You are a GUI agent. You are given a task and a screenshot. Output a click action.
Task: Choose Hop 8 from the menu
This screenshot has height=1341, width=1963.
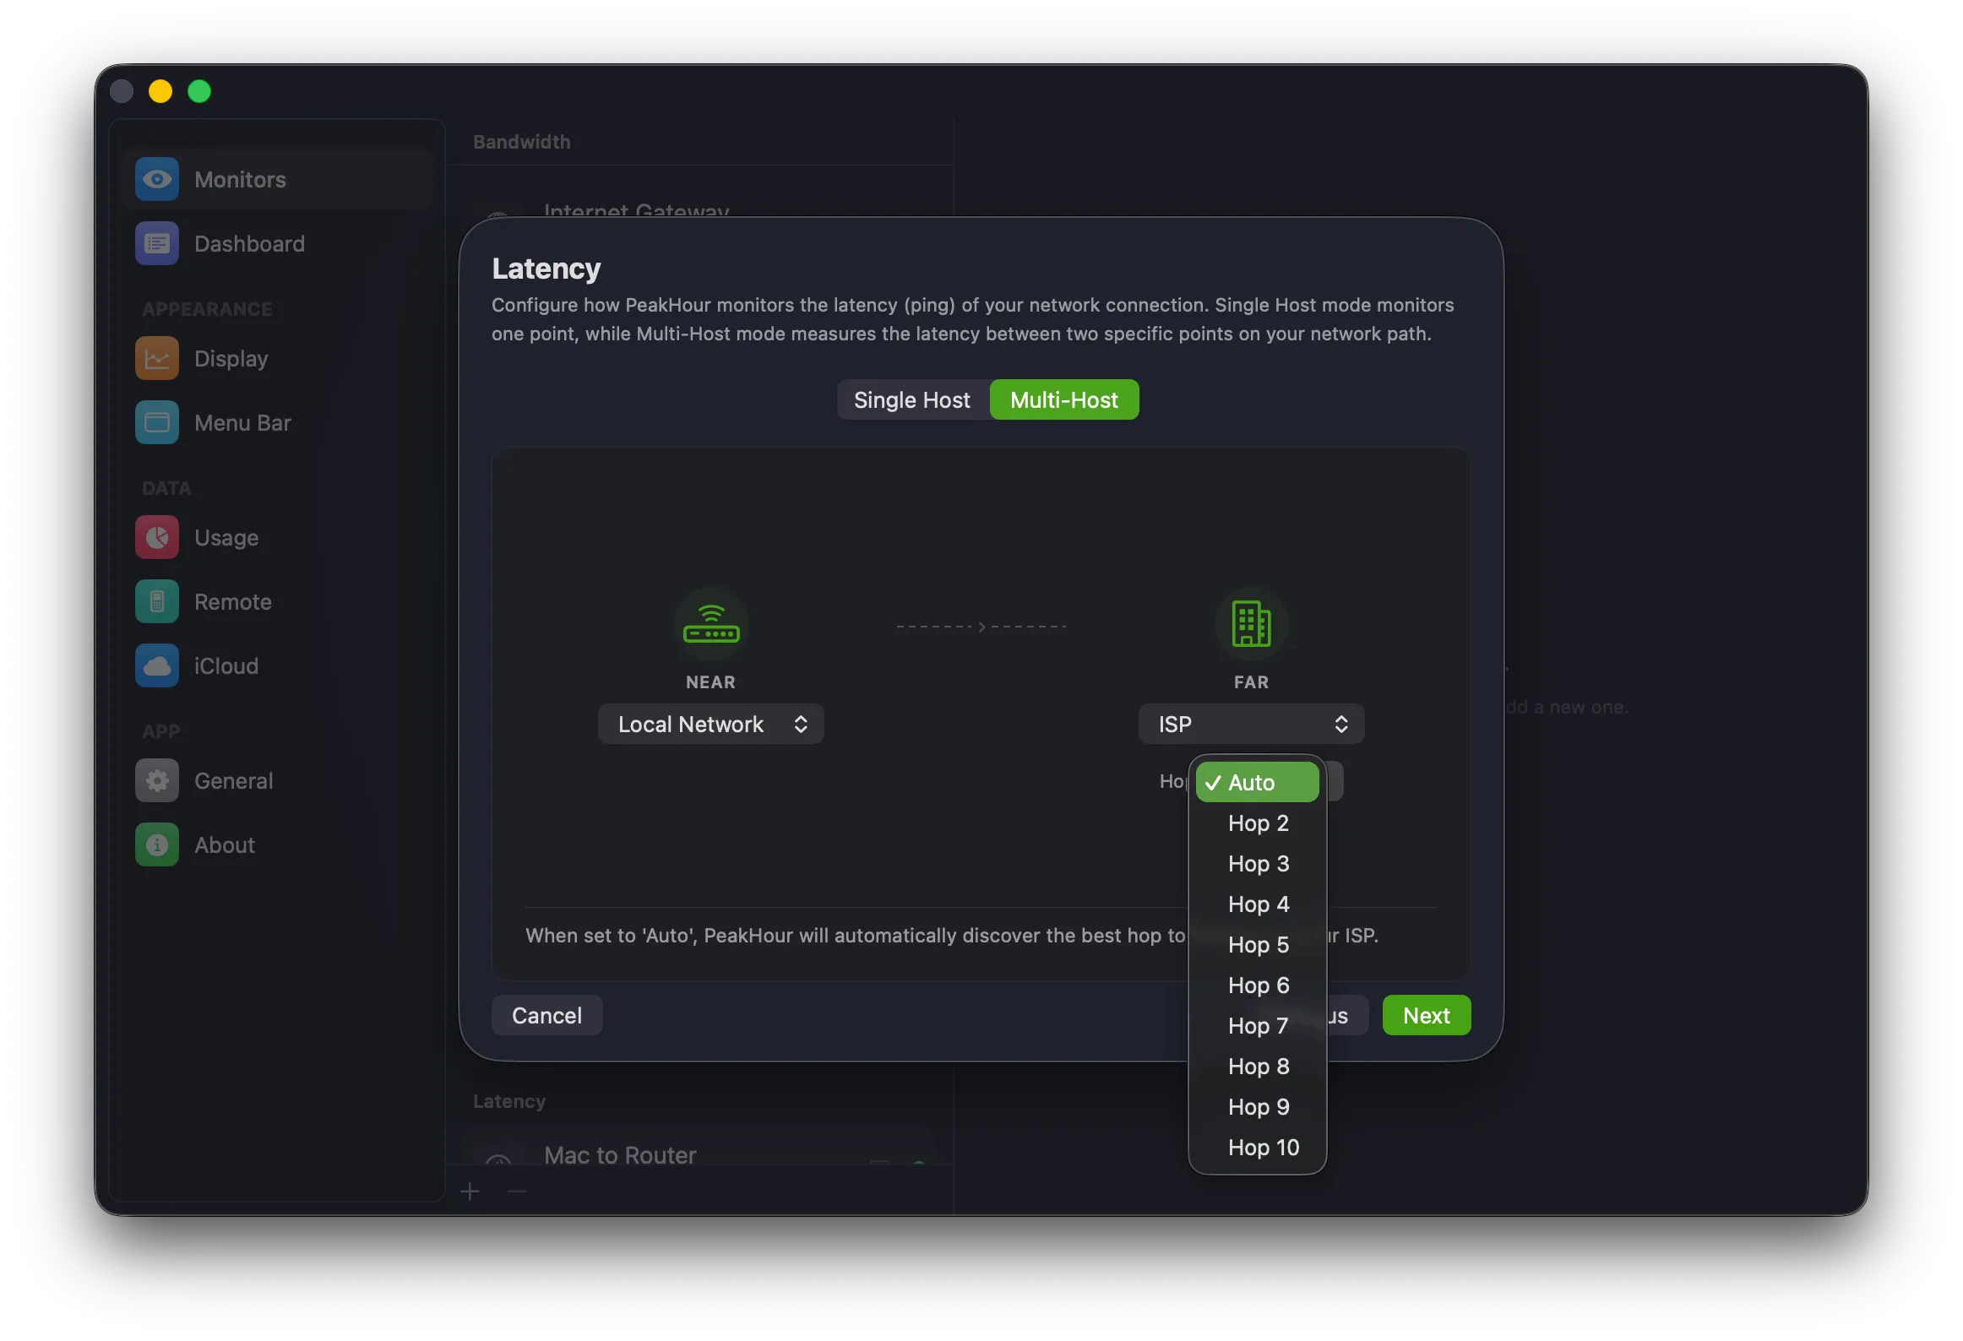[x=1257, y=1066]
